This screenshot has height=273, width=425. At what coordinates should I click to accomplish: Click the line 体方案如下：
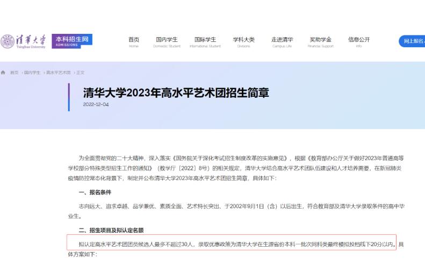click(x=82, y=254)
